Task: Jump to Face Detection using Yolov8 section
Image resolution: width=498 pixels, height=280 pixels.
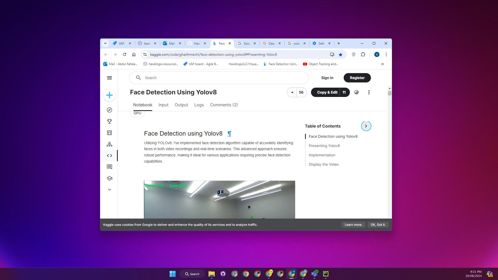Action: pyautogui.click(x=333, y=136)
